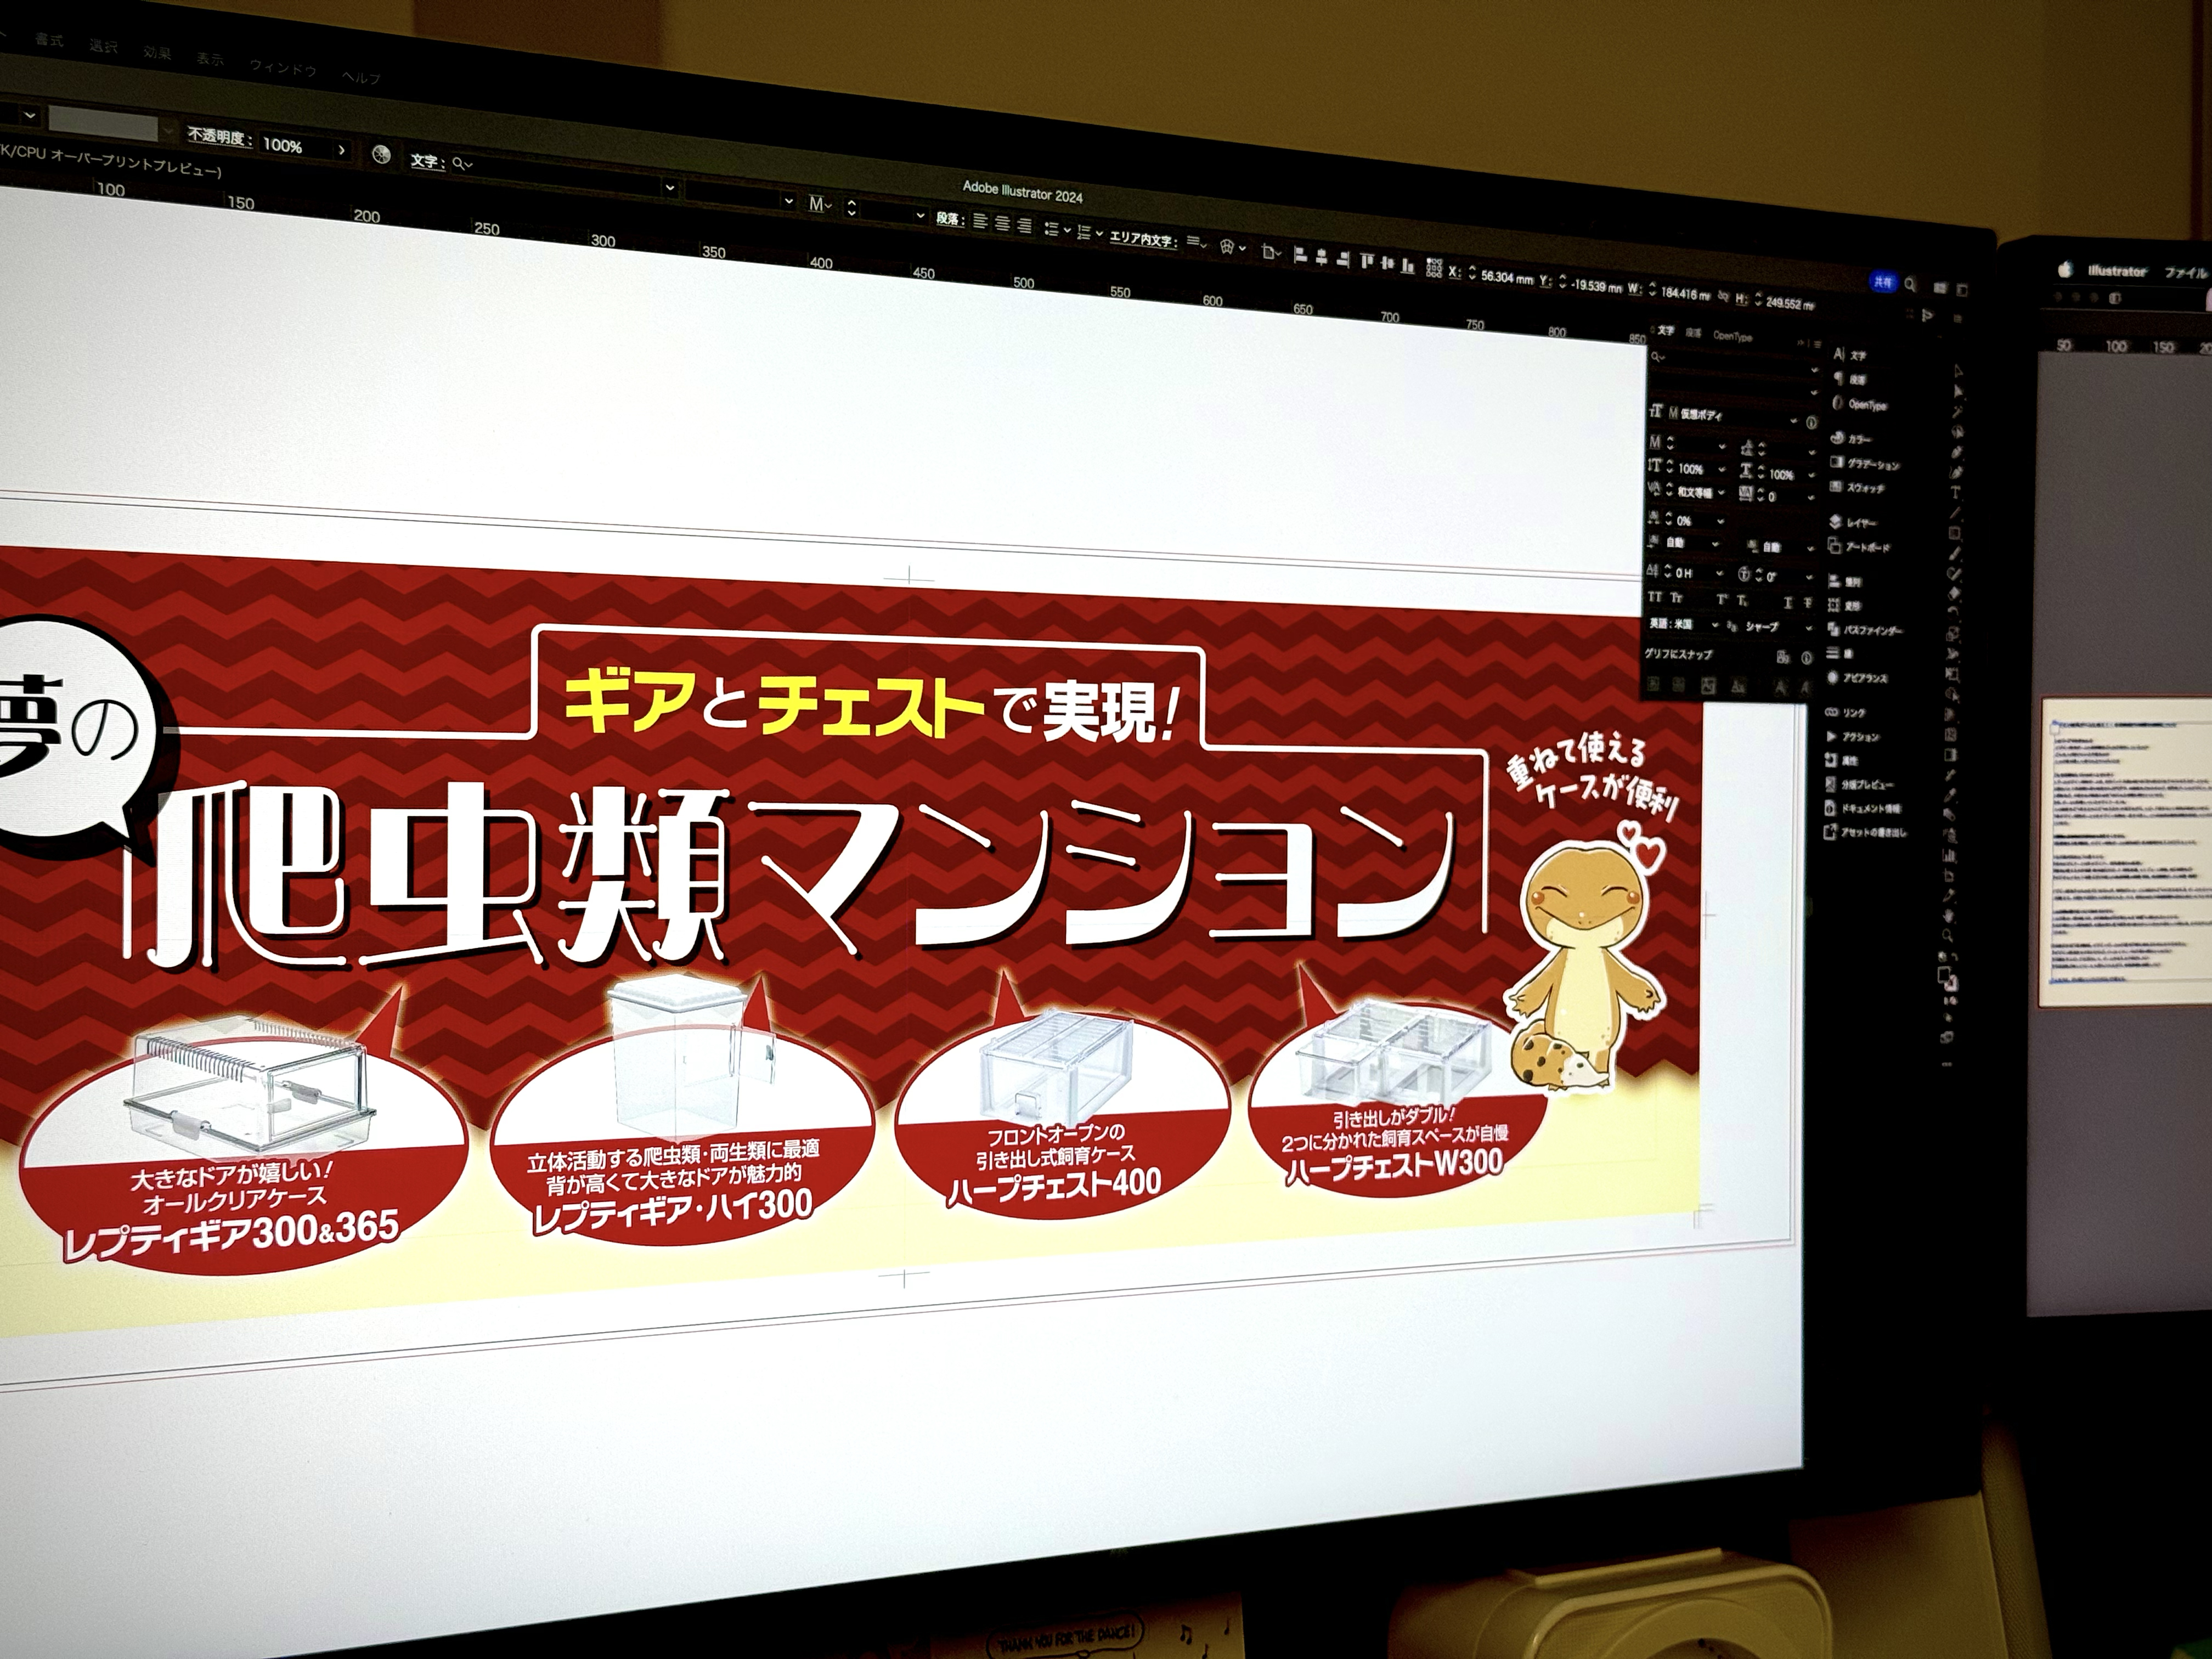Open the スウォッチ (Swatches) panel icon
The width and height of the screenshot is (2212, 1659).
pos(1836,486)
